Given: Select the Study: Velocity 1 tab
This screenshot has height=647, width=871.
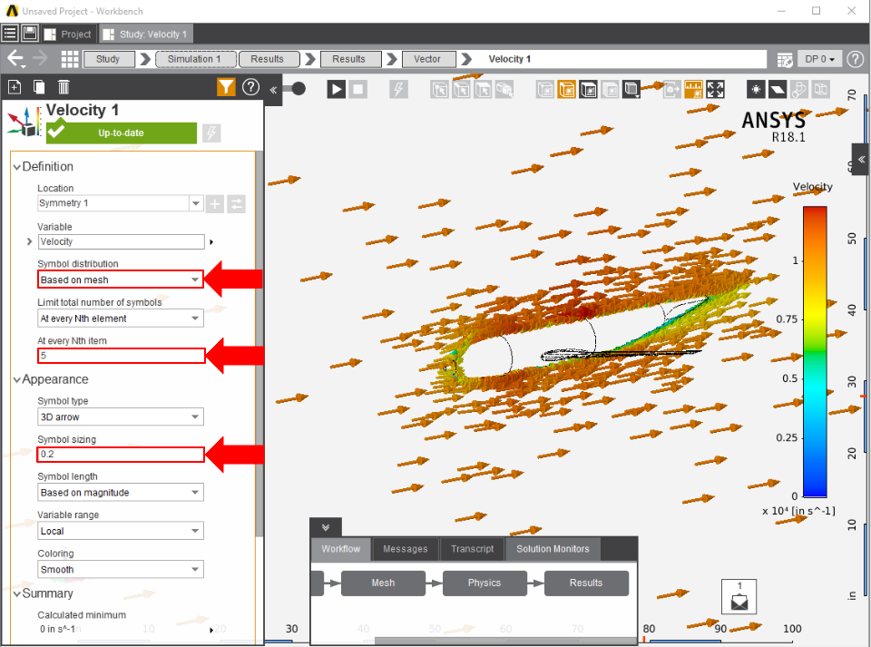Looking at the screenshot, I should (x=146, y=34).
